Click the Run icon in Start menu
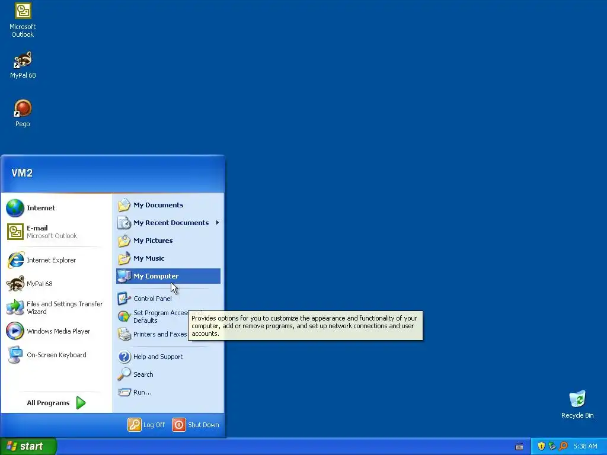The height and width of the screenshot is (455, 607). click(124, 392)
